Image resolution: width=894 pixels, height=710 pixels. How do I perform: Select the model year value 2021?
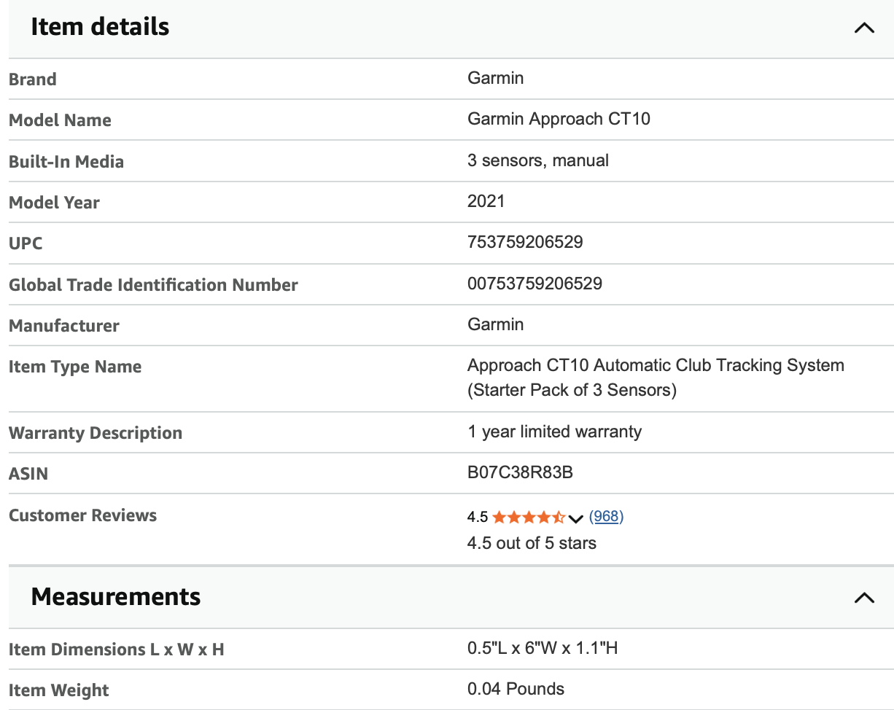coord(486,201)
